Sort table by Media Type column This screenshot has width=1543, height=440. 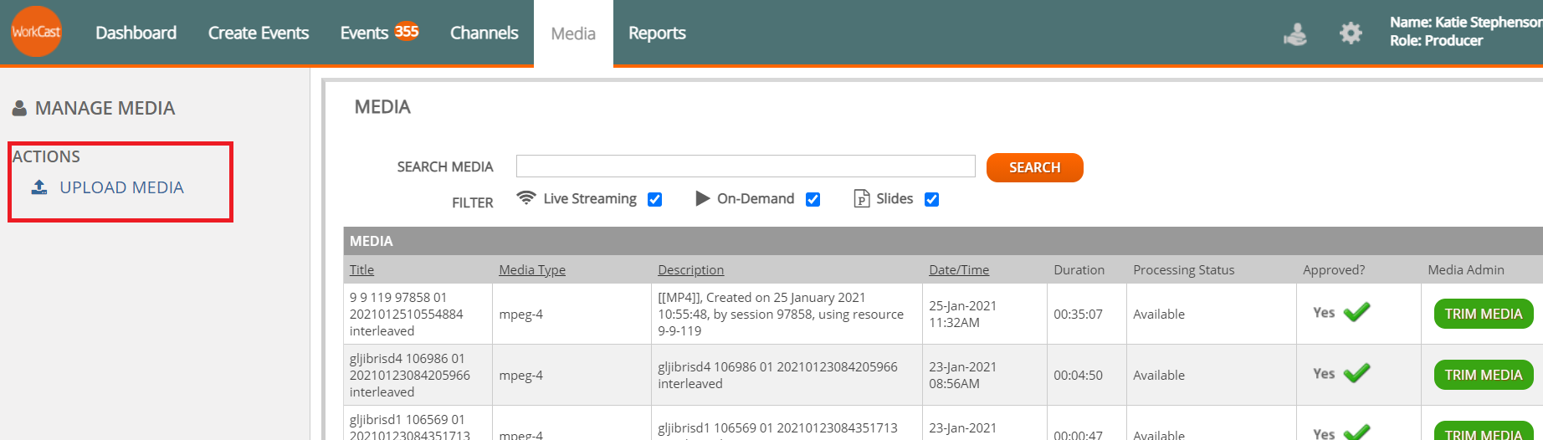tap(532, 269)
